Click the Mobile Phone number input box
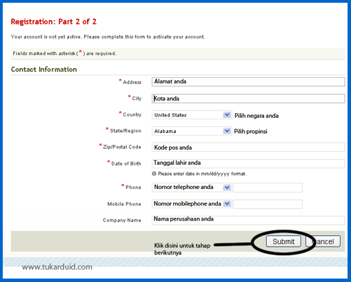Viewport: 351px width, 282px height. [x=268, y=204]
